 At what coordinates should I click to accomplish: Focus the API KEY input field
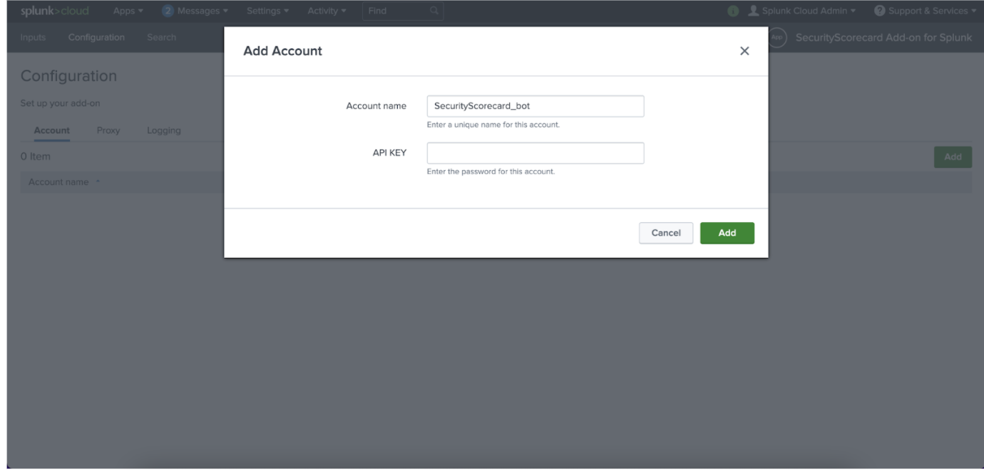pos(535,153)
